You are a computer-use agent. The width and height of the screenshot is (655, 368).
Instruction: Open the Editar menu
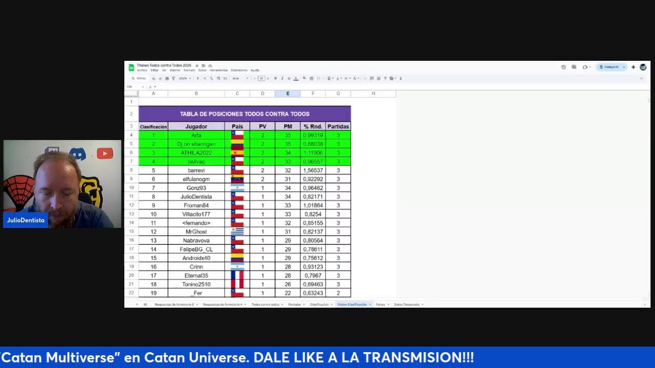pos(155,70)
